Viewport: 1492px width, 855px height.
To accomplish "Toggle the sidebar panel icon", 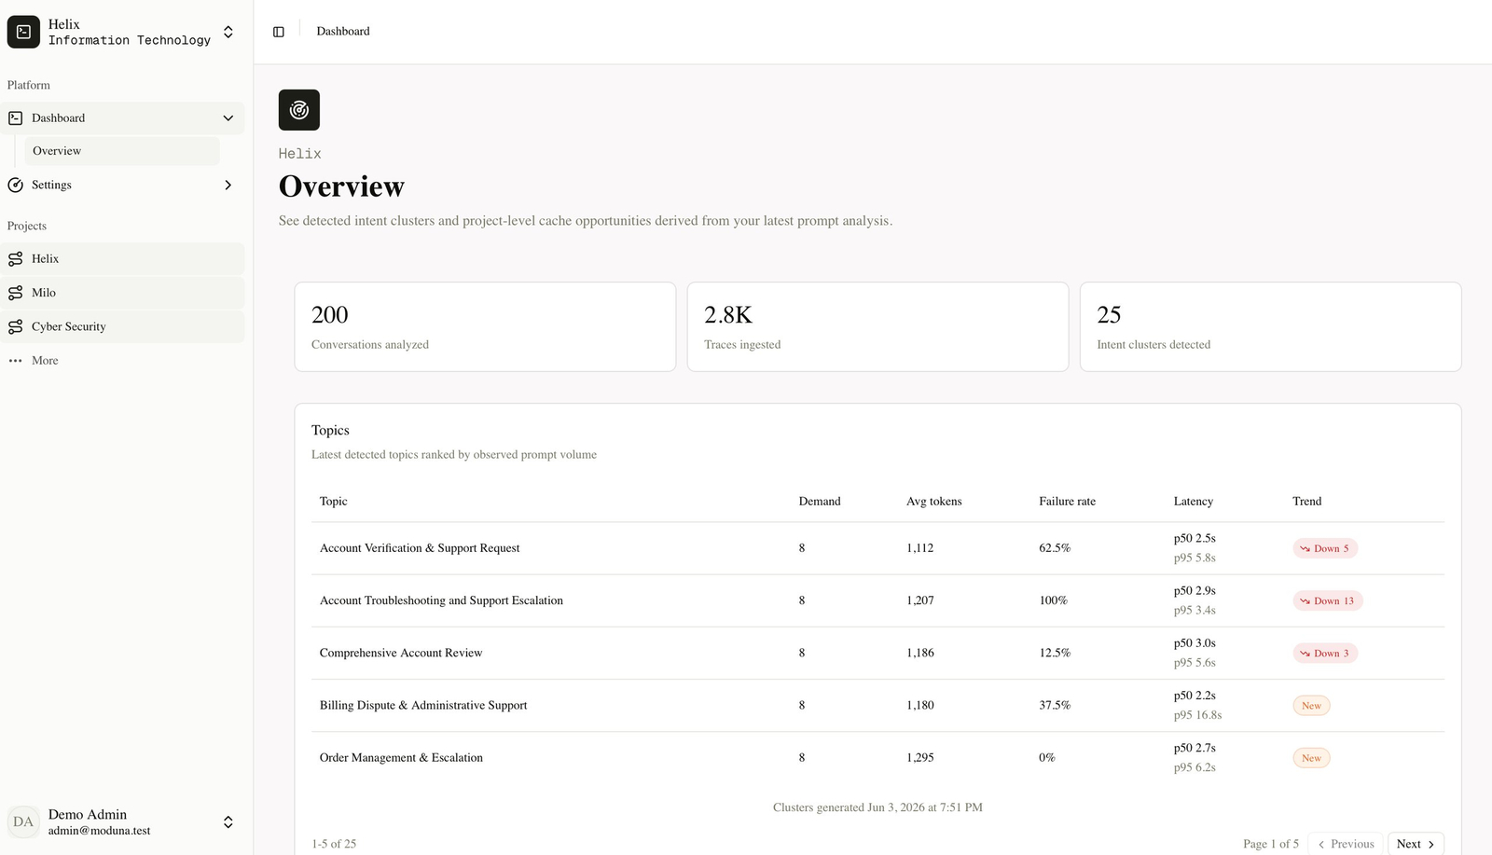I will pos(278,32).
